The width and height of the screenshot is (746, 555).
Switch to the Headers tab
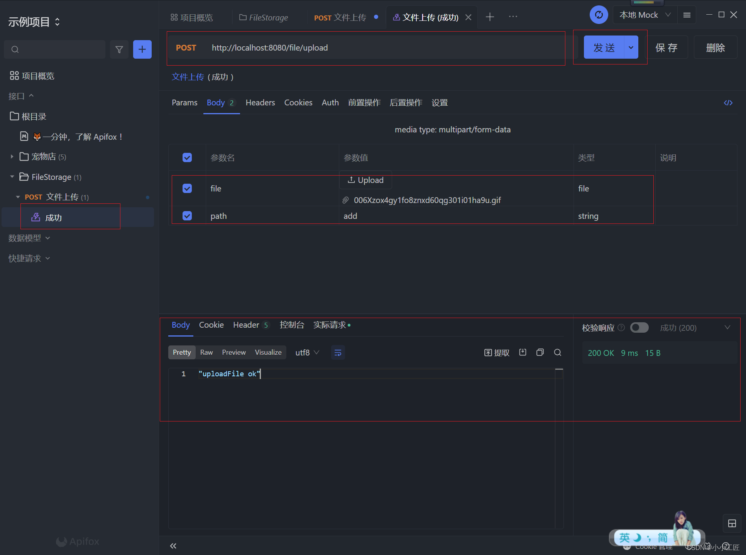click(260, 103)
